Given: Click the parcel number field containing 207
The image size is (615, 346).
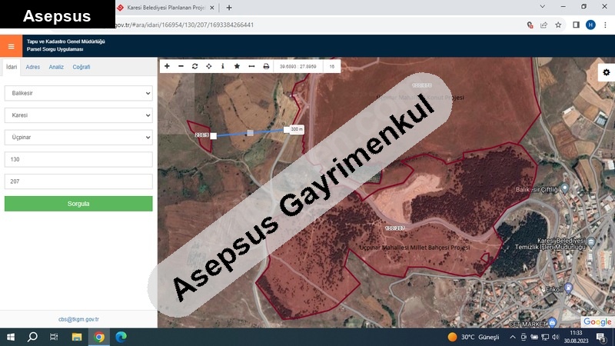Looking at the screenshot, I should click(x=78, y=181).
